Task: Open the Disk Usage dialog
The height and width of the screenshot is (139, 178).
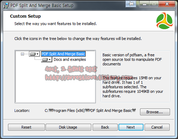Action: coord(68,127)
